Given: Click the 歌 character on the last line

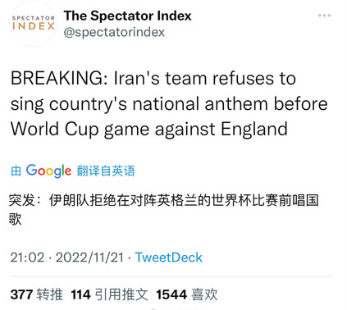Looking at the screenshot, I should point(15,219).
